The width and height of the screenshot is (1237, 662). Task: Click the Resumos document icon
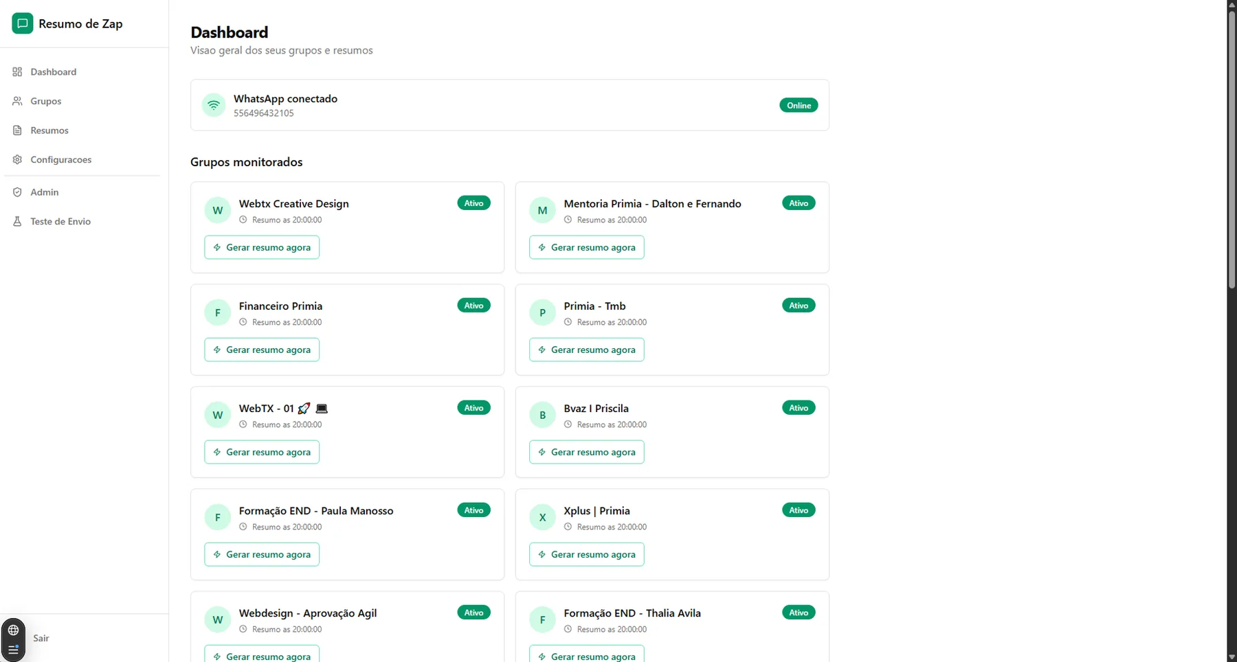point(17,130)
